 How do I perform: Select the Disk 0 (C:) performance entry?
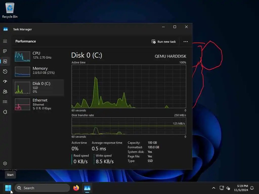click(38, 88)
